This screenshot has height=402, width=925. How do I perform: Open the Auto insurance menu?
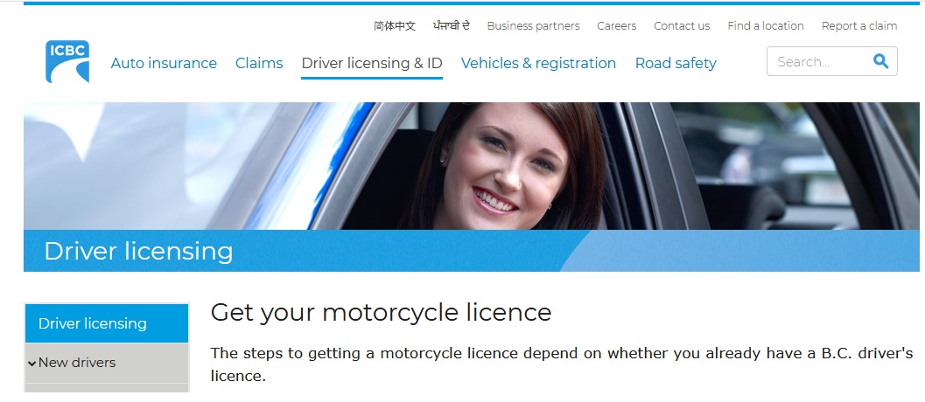point(164,63)
